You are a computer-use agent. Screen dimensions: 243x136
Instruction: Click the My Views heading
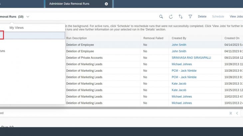coord(17,28)
